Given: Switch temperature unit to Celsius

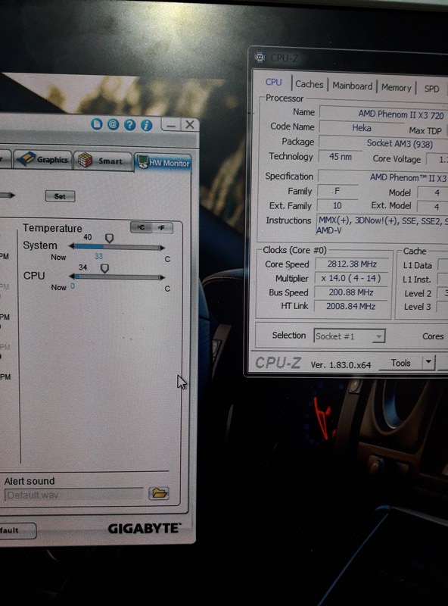Looking at the screenshot, I should 141,227.
